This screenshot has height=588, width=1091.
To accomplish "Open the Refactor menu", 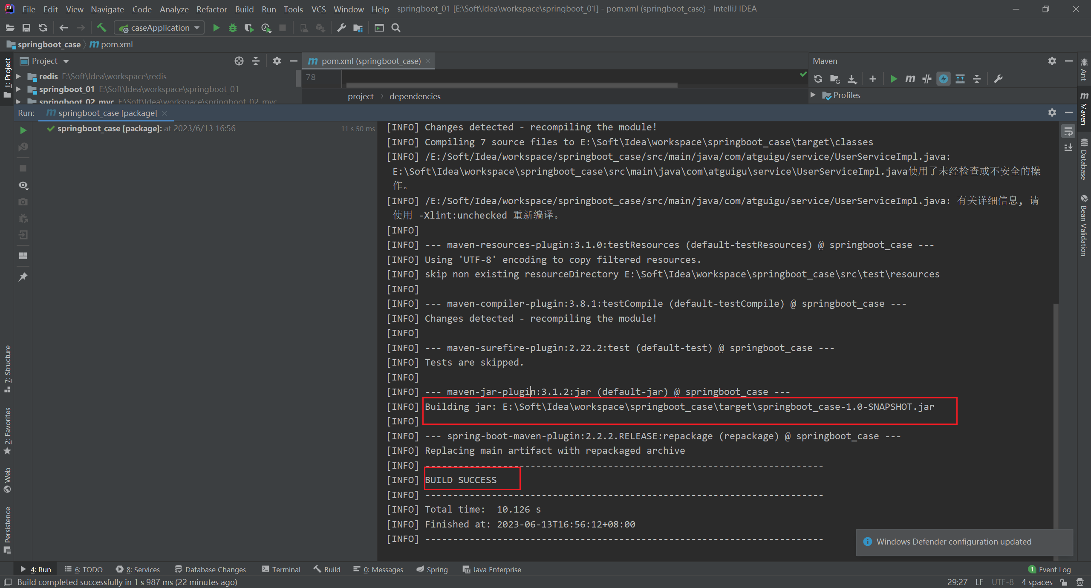I will [211, 9].
